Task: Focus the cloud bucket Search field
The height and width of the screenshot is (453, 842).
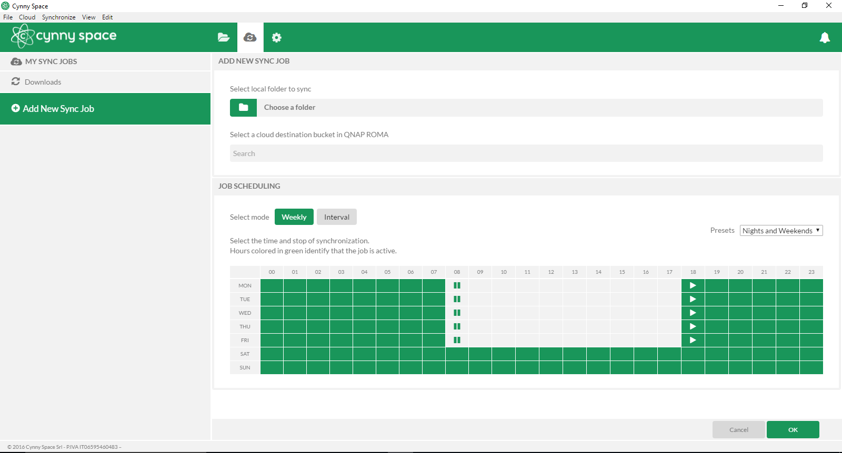Action: (526, 153)
